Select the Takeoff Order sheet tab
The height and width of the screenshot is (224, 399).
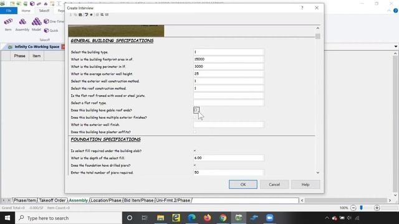tap(52, 200)
